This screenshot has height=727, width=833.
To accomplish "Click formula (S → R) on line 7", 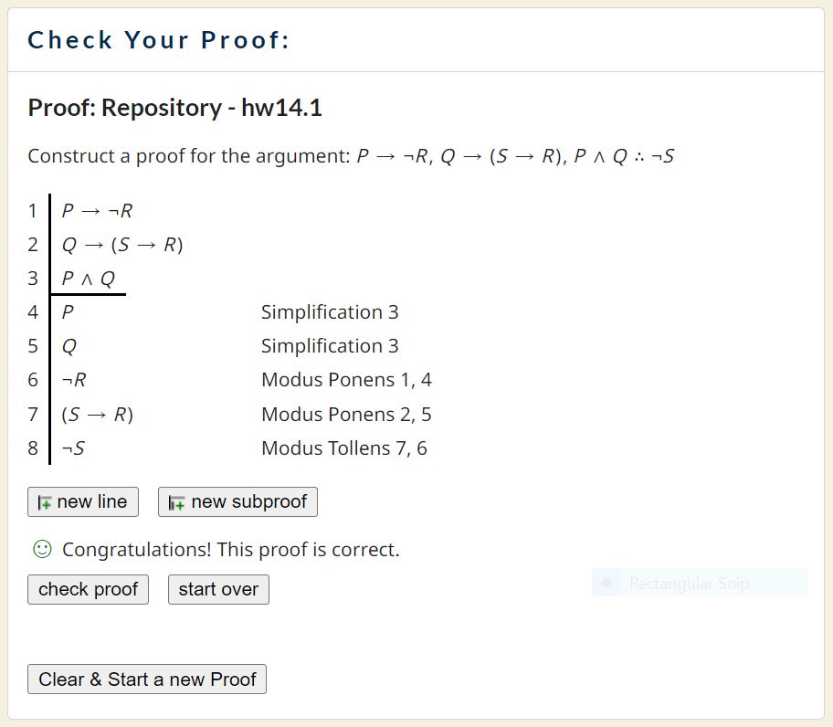I will [97, 415].
